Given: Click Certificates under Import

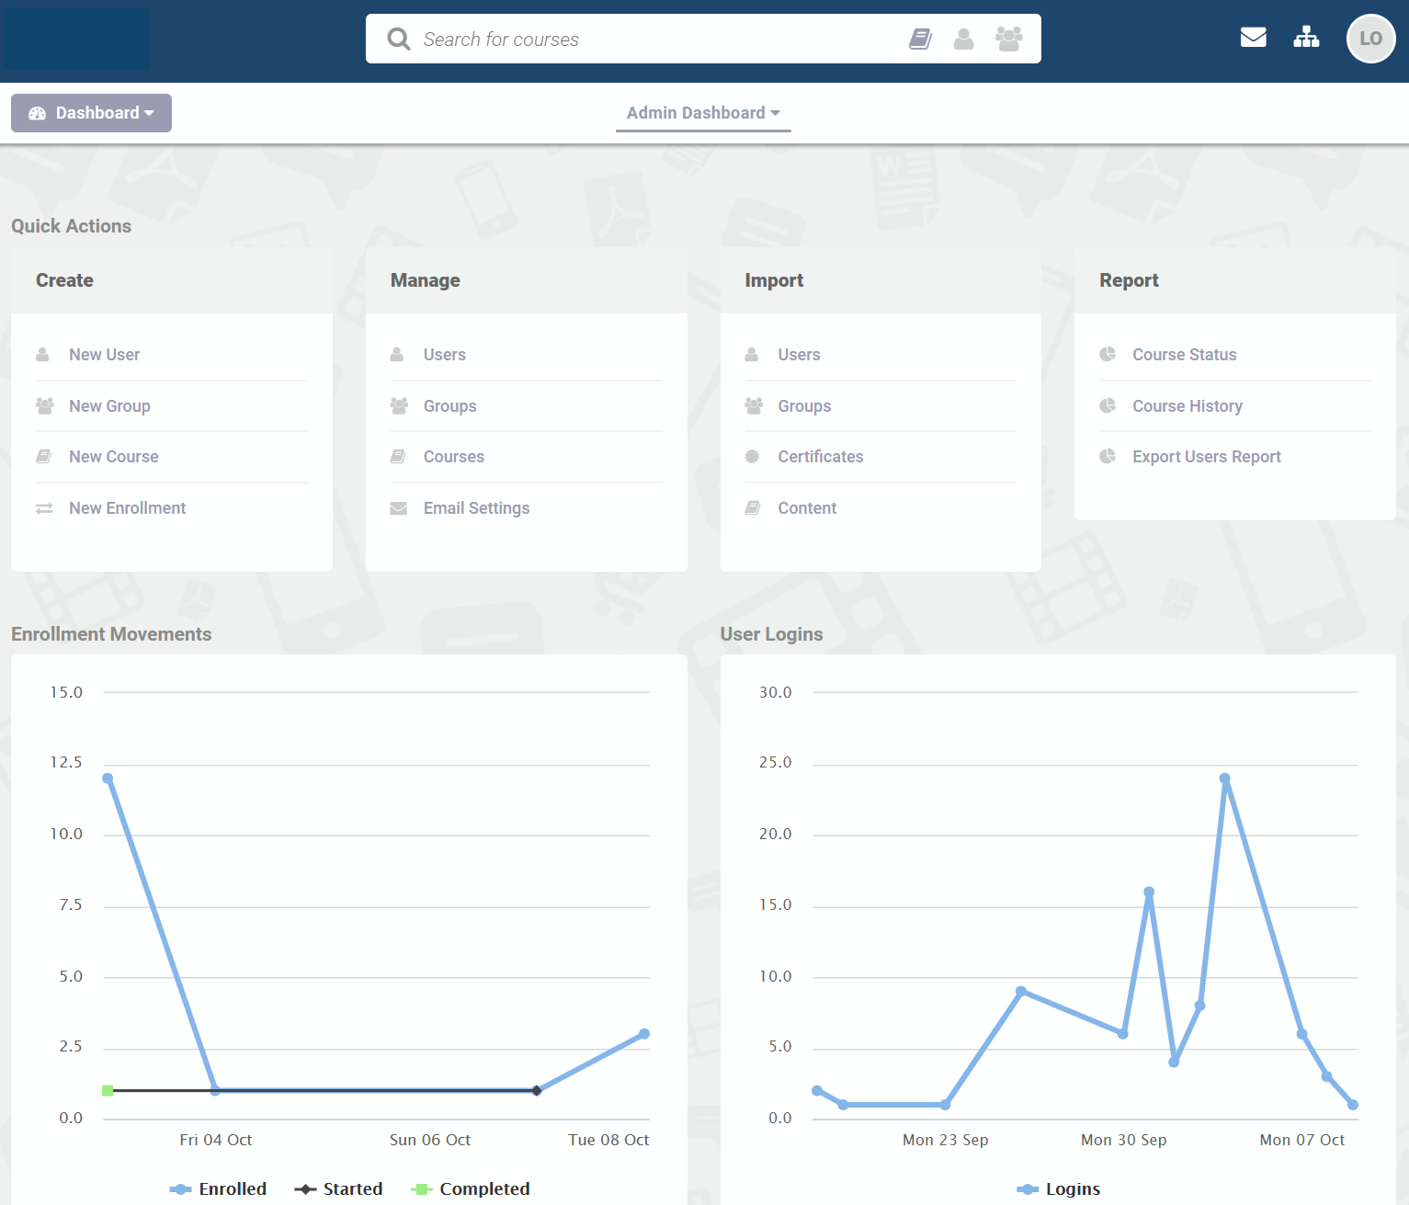Looking at the screenshot, I should point(820,457).
